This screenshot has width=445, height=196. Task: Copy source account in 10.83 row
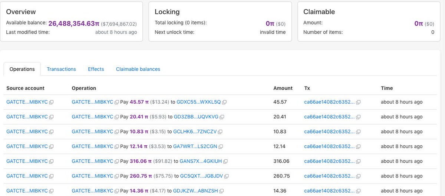(52, 132)
